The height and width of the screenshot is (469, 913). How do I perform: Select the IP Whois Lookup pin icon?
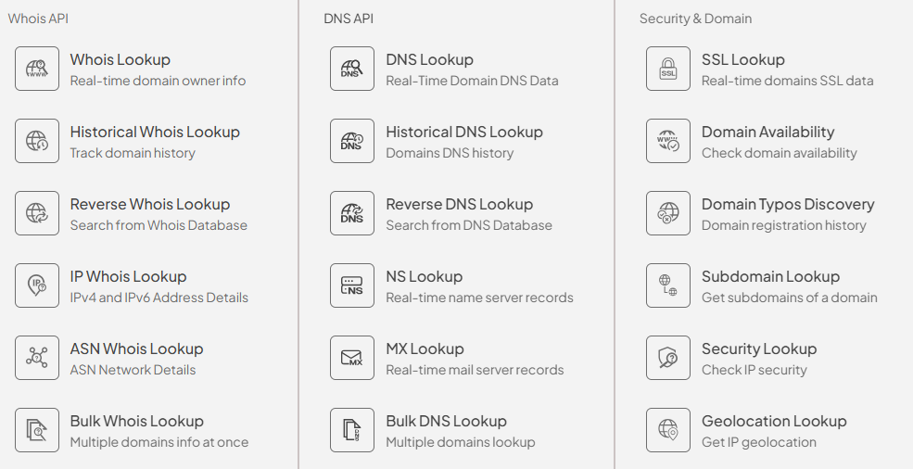(x=37, y=285)
